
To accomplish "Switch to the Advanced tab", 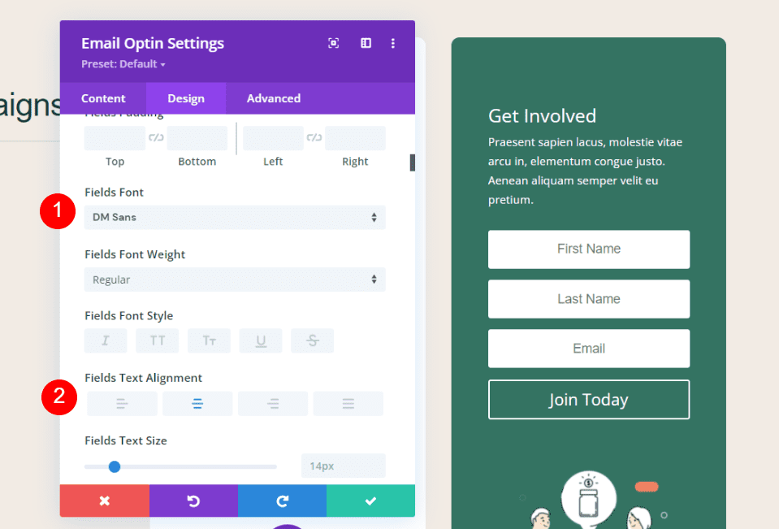I will 273,98.
